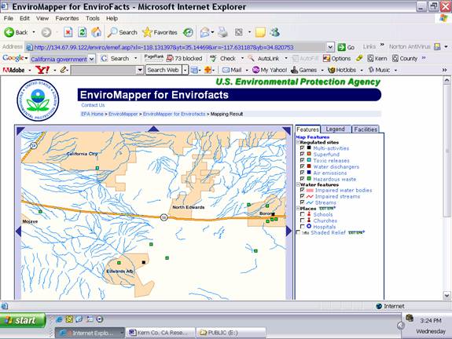
Task: Collapse the Regulated sites group
Action: point(299,142)
